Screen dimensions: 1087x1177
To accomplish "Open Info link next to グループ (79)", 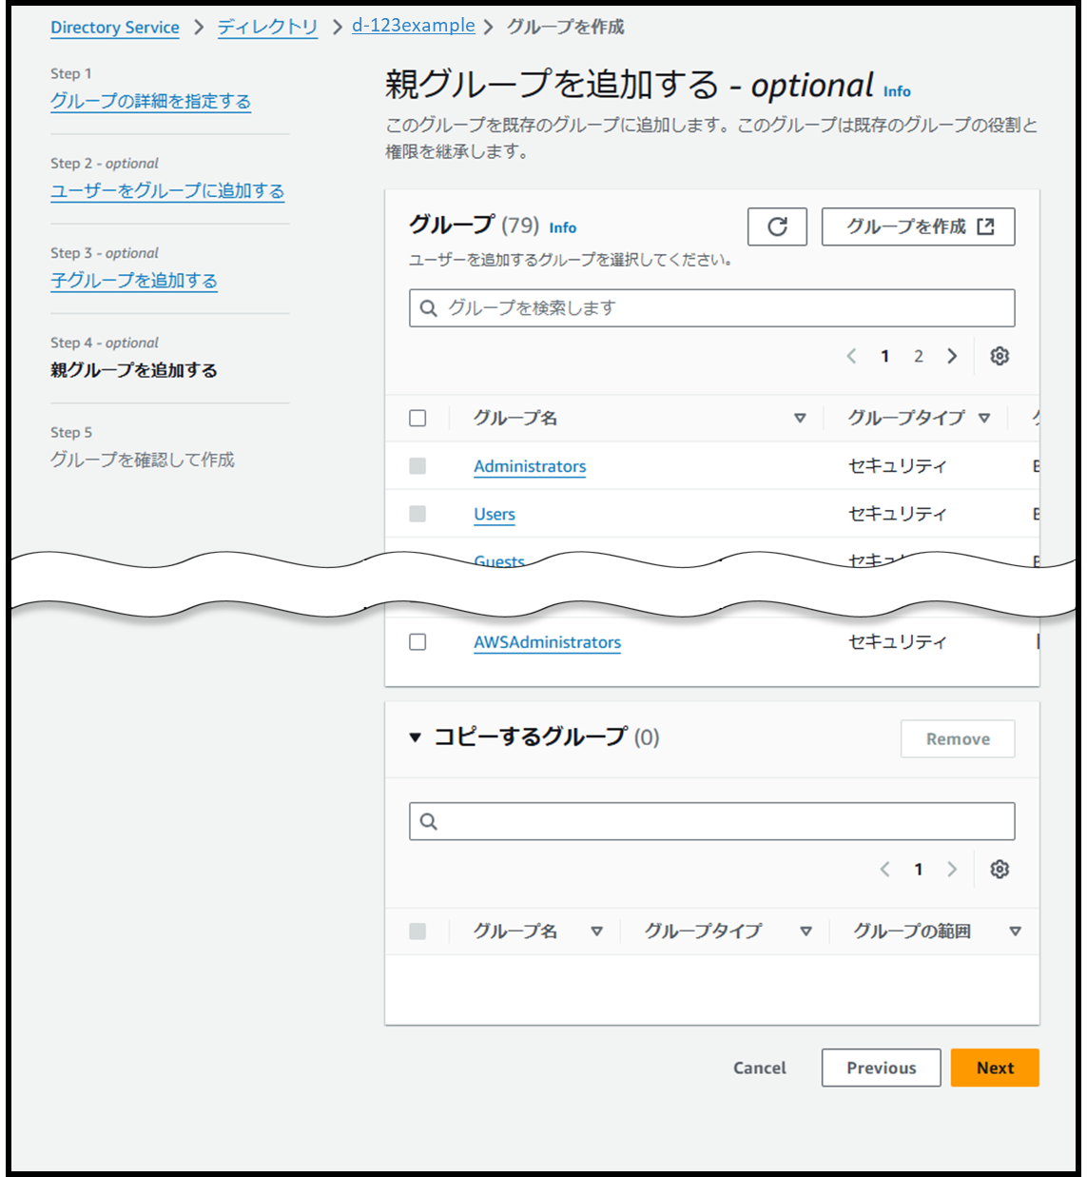I will [x=563, y=227].
